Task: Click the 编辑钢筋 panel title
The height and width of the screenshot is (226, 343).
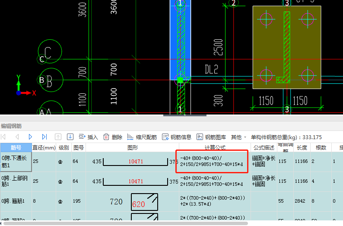Action: tap(11, 126)
